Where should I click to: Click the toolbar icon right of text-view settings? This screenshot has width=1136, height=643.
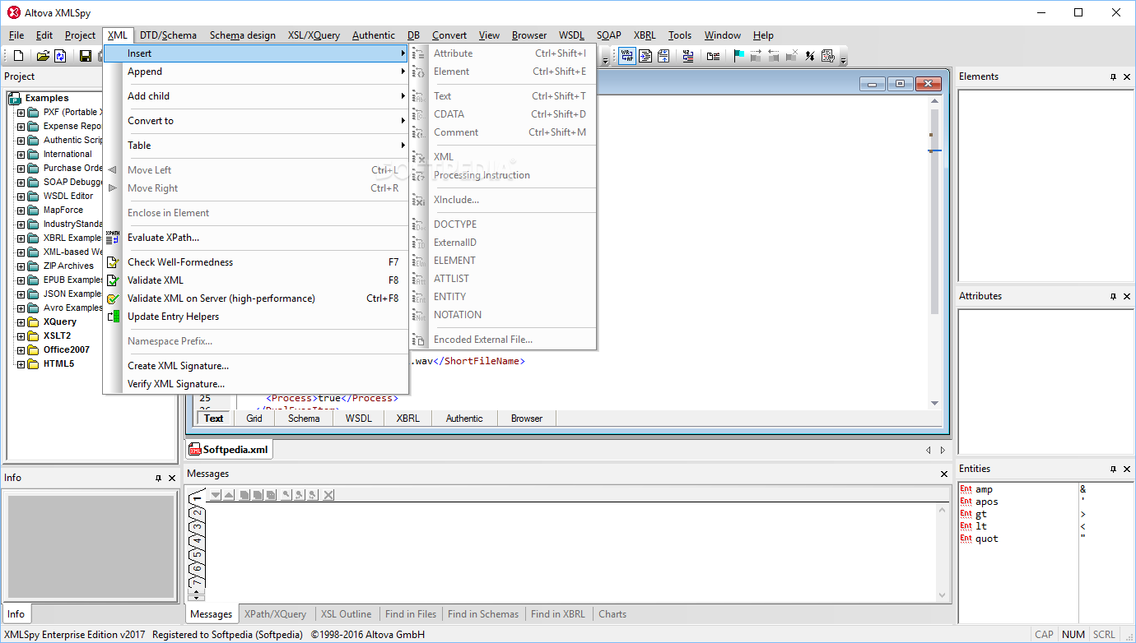click(688, 56)
